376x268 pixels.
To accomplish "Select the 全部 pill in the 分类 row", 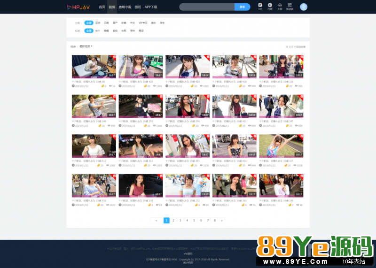I will pos(89,23).
